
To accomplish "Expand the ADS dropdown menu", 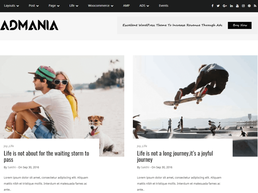I will click(144, 6).
